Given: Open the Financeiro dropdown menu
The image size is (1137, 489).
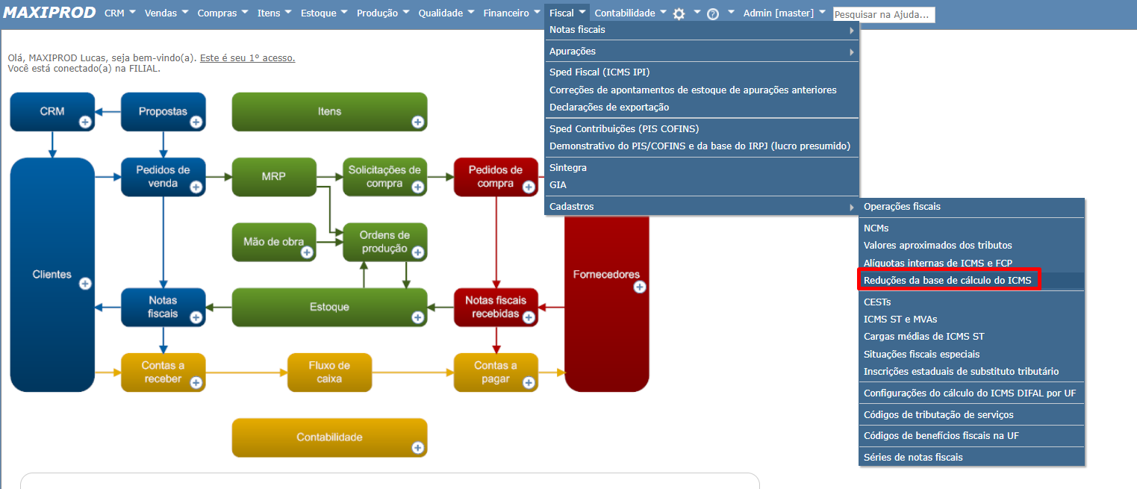Looking at the screenshot, I should (x=512, y=13).
